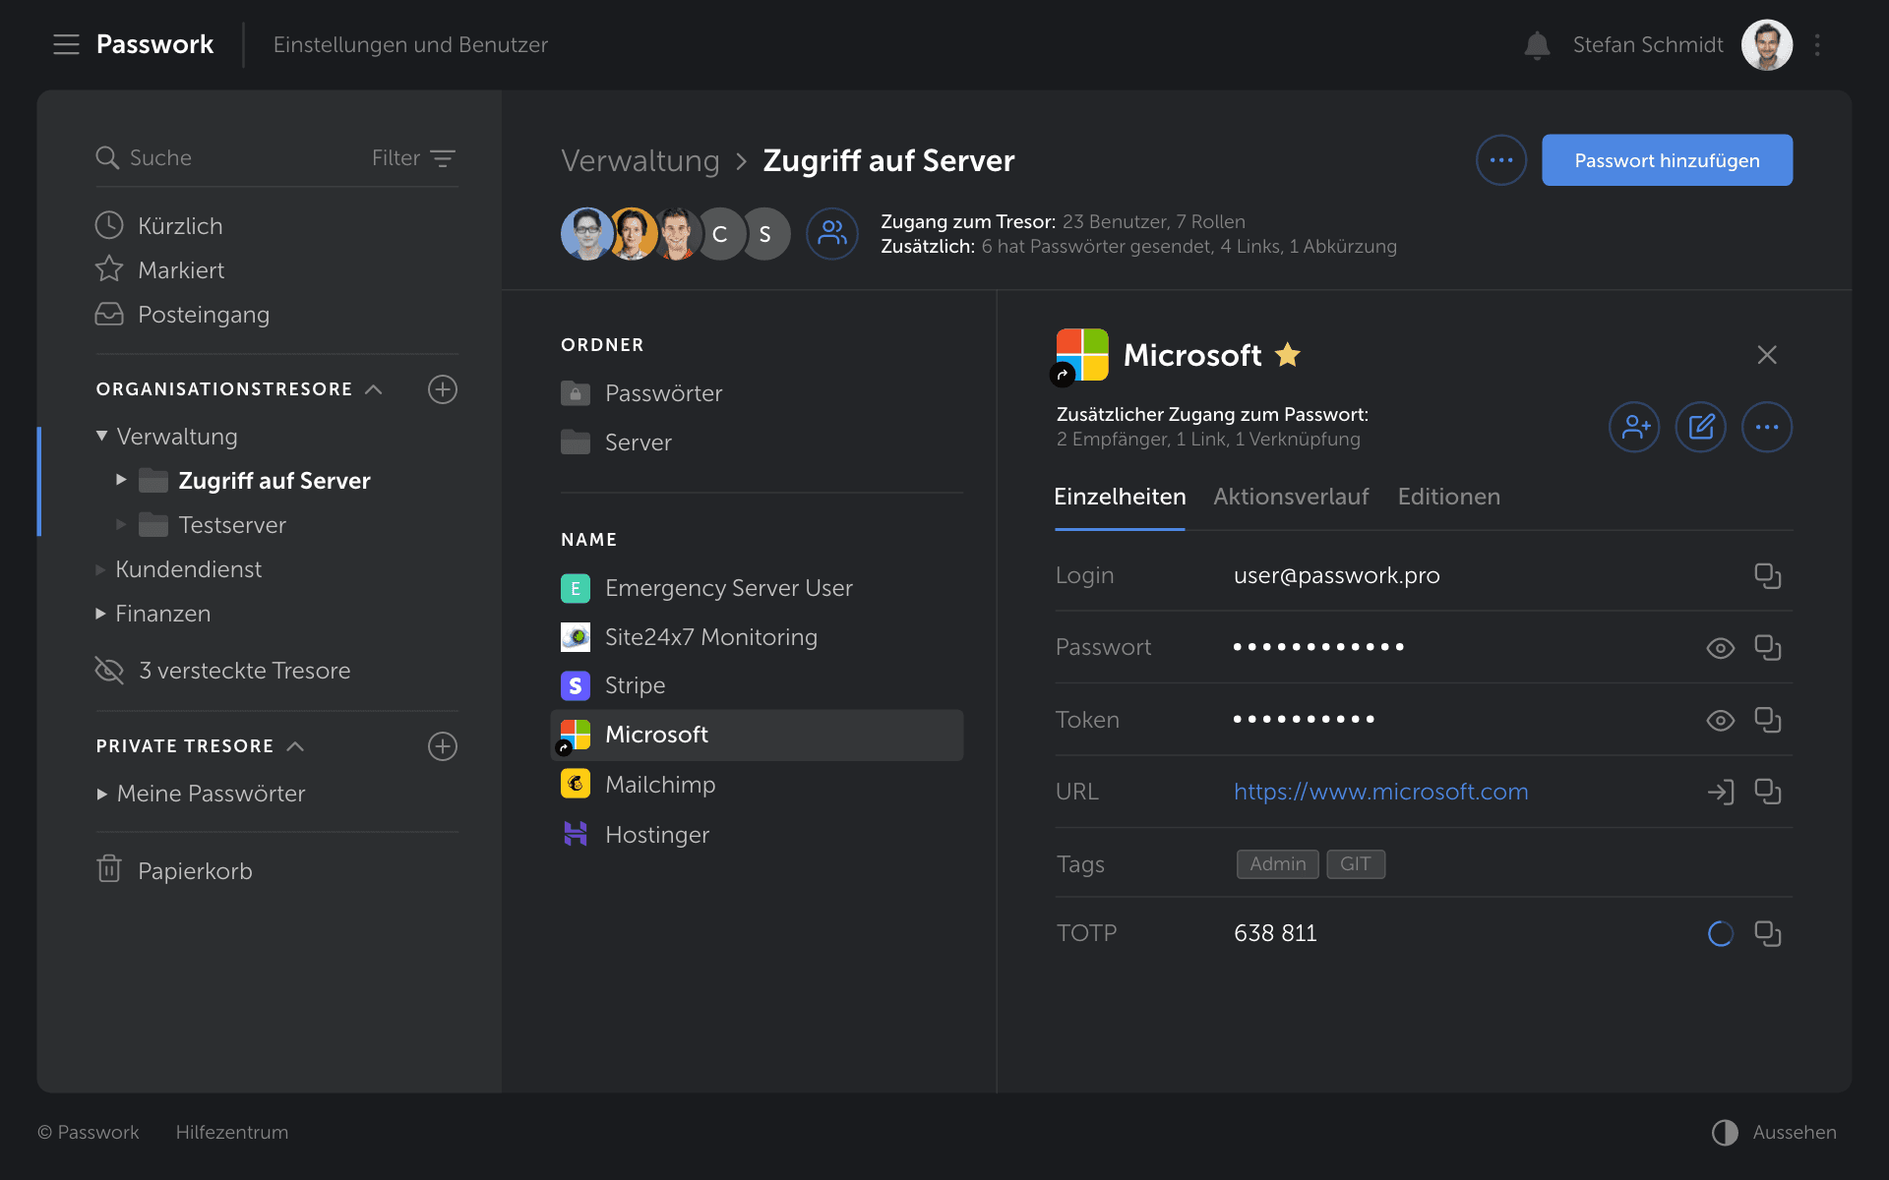Open Posteingang inbox

(x=182, y=315)
